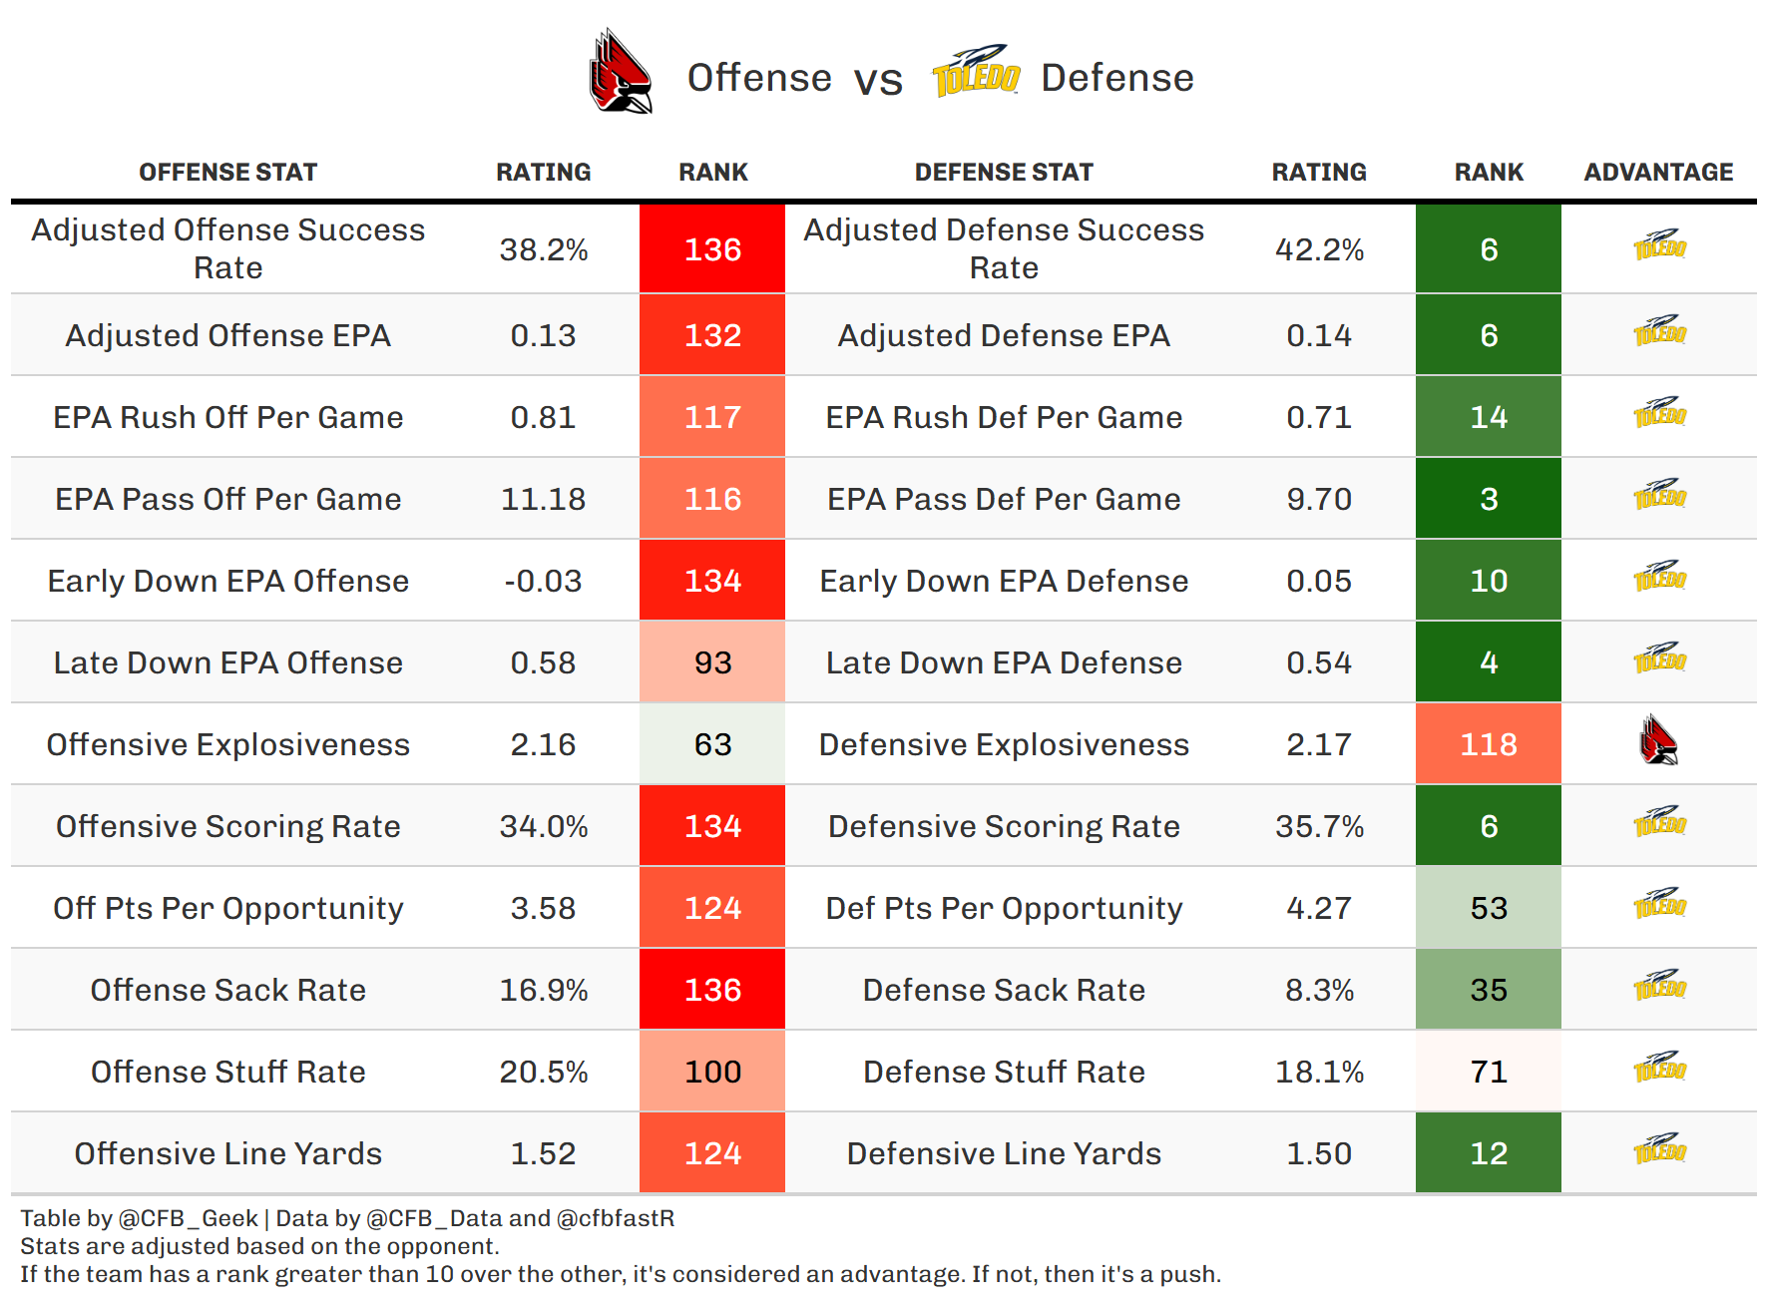Image resolution: width=1766 pixels, height=1309 pixels.
Task: Click the DEFENSE STAT column header
Action: click(x=1004, y=173)
